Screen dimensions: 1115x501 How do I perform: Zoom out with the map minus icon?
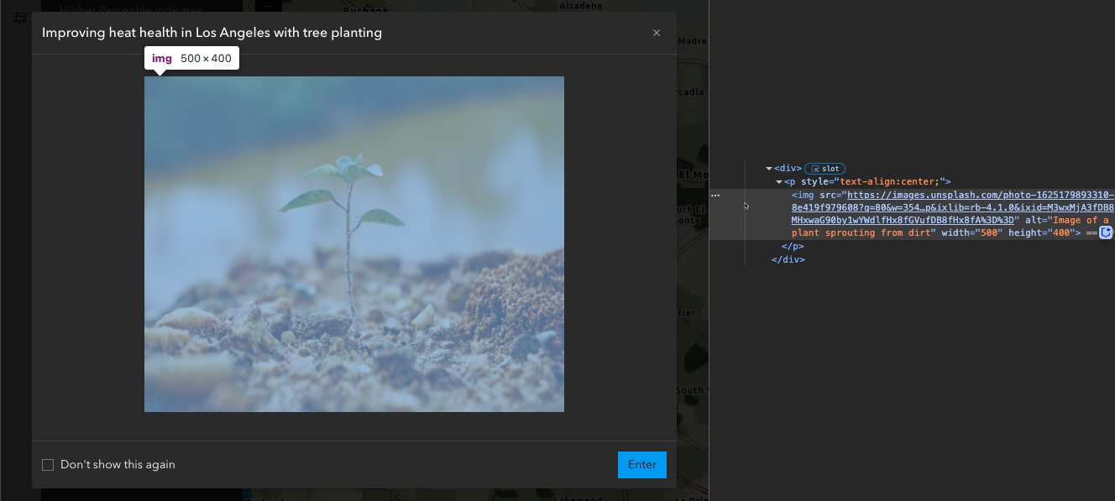(267, 4)
